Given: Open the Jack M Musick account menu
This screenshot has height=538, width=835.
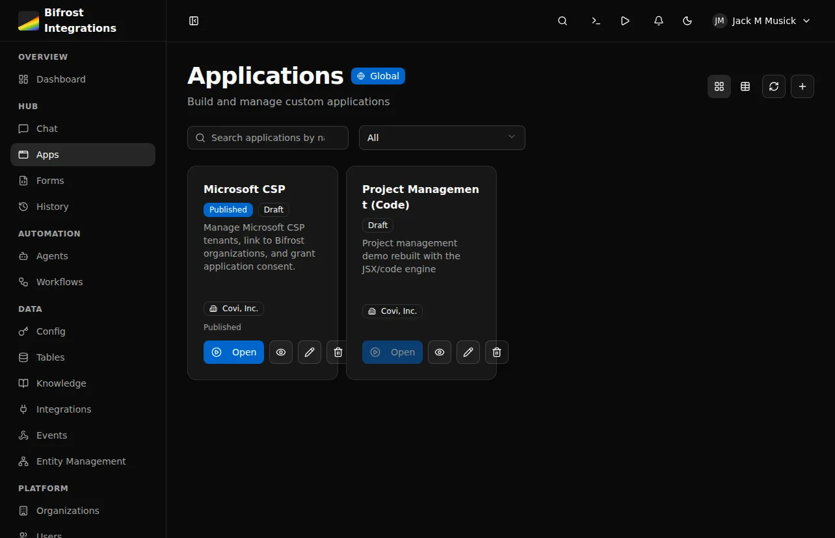Looking at the screenshot, I should pos(760,20).
